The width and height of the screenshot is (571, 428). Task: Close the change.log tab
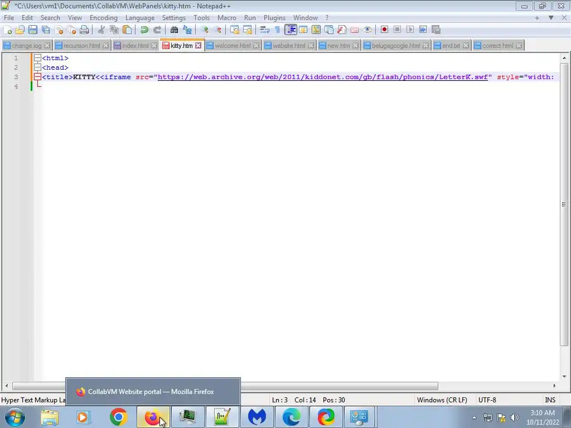[x=47, y=46]
